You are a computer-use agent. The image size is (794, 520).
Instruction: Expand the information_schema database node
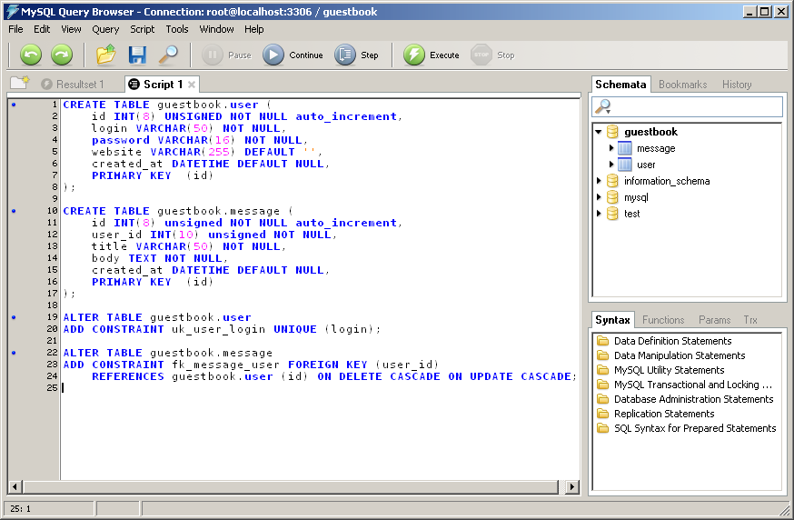click(x=599, y=181)
